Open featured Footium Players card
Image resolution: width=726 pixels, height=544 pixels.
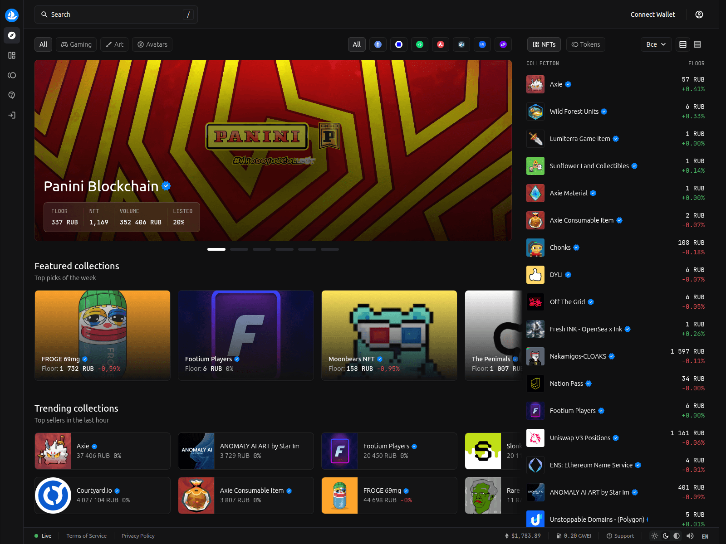coord(246,335)
